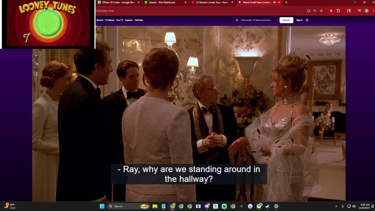Open network settings from the system tray
Screen dimensions: 375x211
[349, 206]
